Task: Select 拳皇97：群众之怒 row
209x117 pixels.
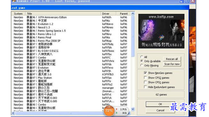Action: [71, 88]
